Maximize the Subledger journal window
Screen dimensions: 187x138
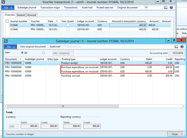tap(174, 40)
